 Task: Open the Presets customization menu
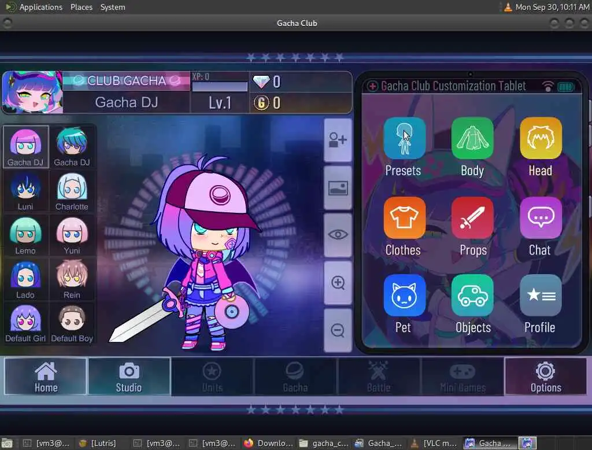click(404, 138)
